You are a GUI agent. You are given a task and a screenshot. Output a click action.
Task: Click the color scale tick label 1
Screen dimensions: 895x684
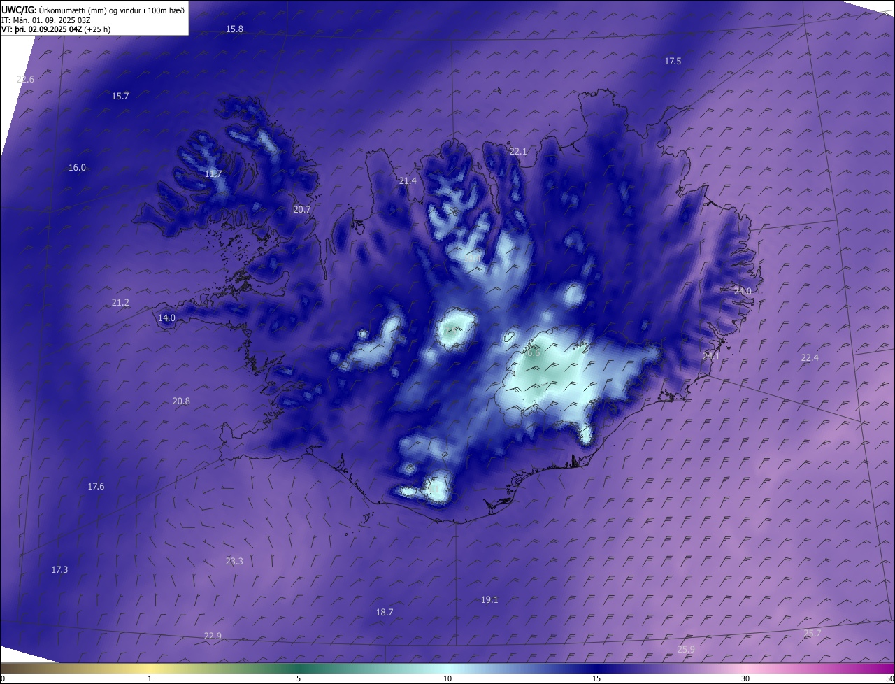pyautogui.click(x=150, y=678)
